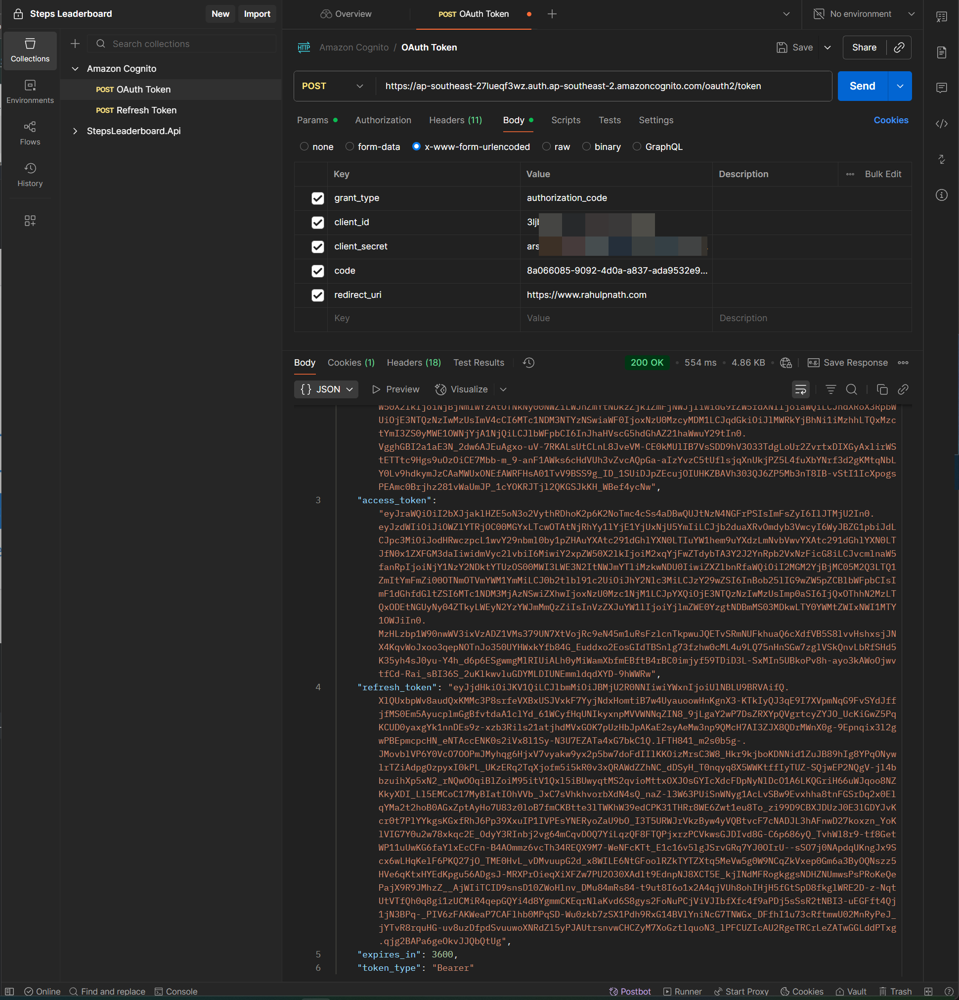This screenshot has width=959, height=1000.
Task: Copy the request link icon
Action: point(899,48)
